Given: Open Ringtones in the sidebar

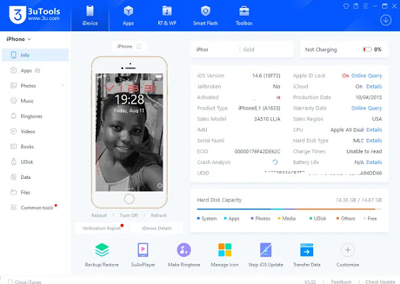Looking at the screenshot, I should [x=35, y=116].
